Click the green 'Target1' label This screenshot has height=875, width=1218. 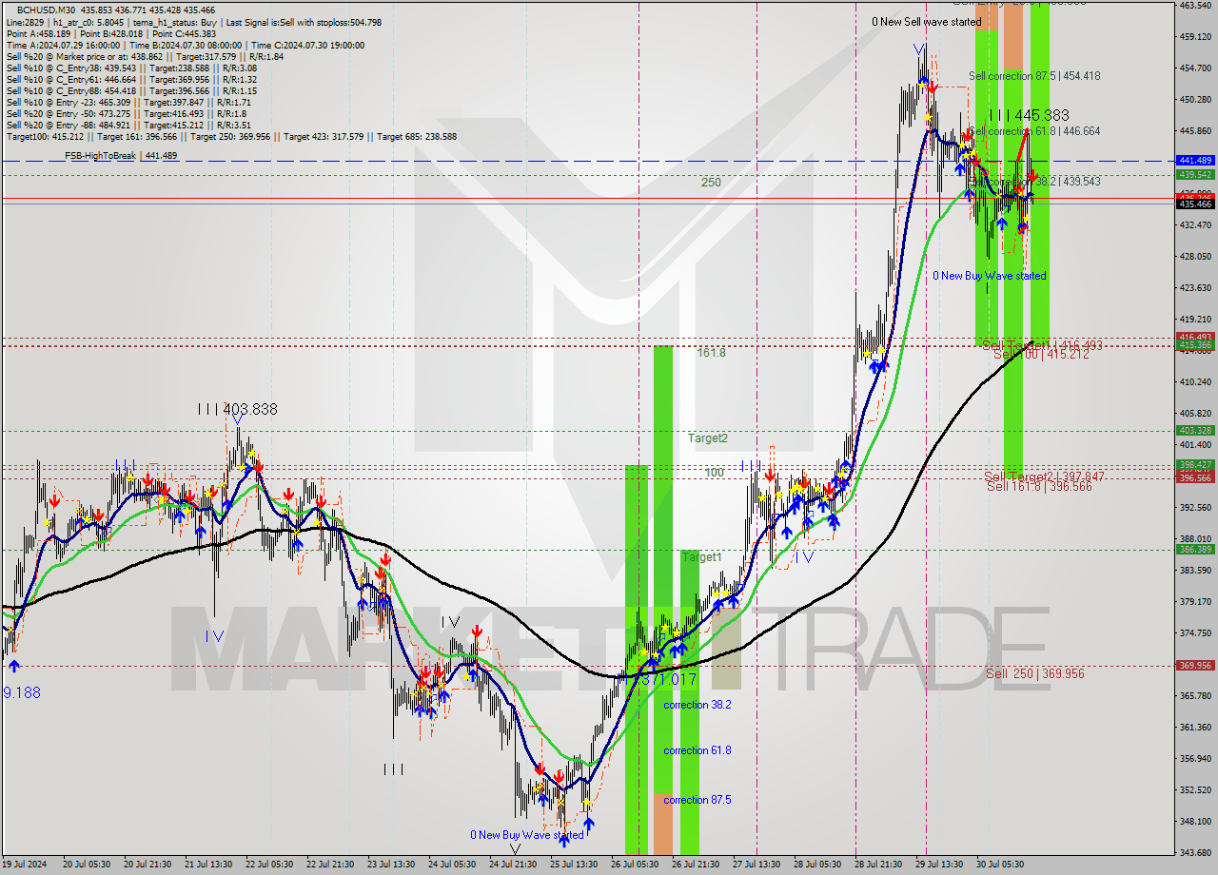701,557
